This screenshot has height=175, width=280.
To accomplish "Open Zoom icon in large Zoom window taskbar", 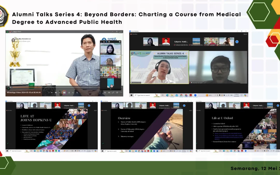I will pos(195,95).
